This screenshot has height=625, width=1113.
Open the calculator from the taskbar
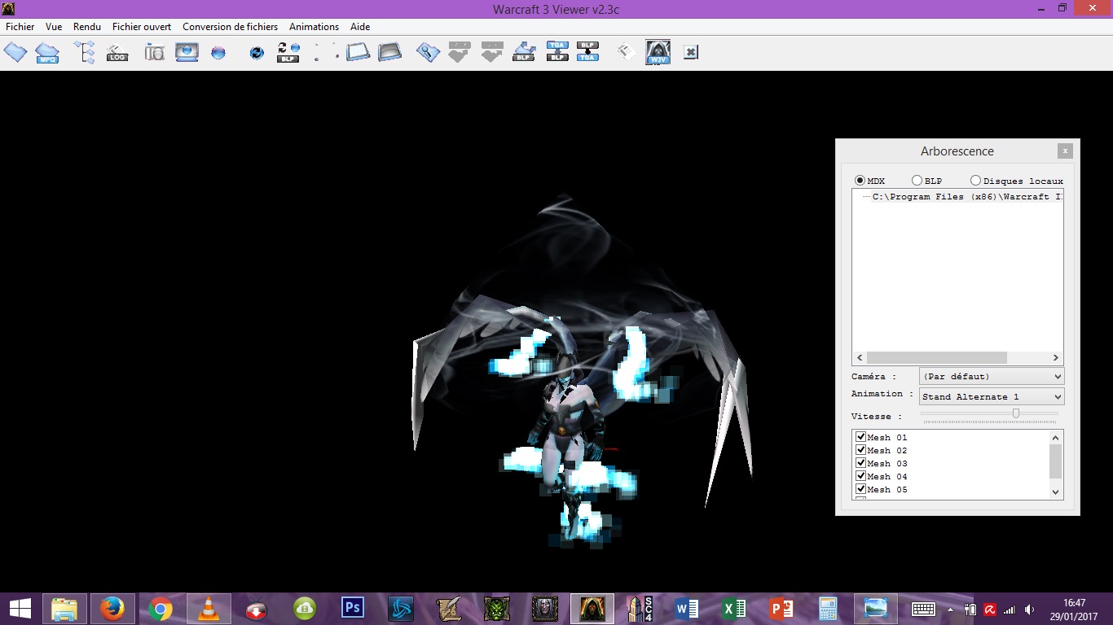pos(829,609)
